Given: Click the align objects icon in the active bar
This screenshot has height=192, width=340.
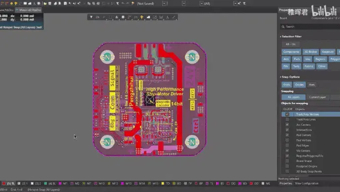Looking at the screenshot, I should click(x=117, y=17).
